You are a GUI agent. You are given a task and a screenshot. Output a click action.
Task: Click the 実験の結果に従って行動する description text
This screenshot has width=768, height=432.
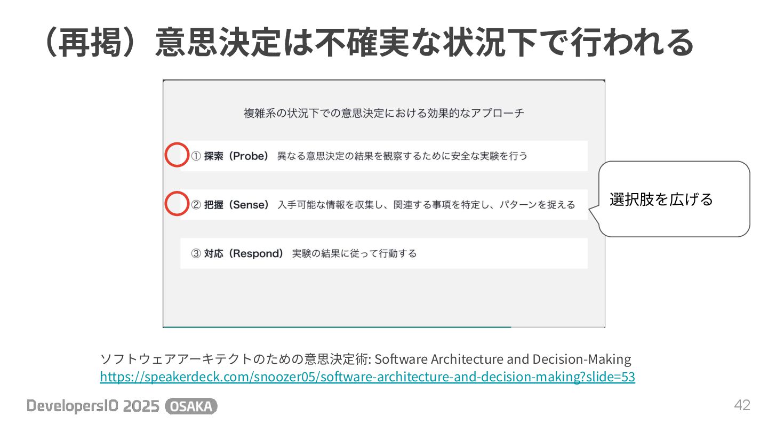click(354, 253)
